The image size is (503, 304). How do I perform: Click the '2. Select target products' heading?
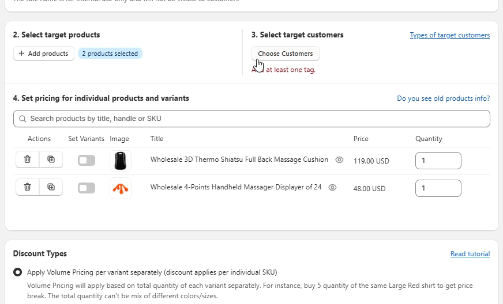coord(57,35)
